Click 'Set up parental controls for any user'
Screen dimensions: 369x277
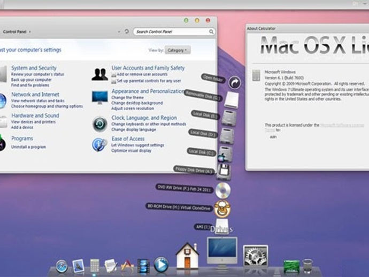(x=149, y=81)
